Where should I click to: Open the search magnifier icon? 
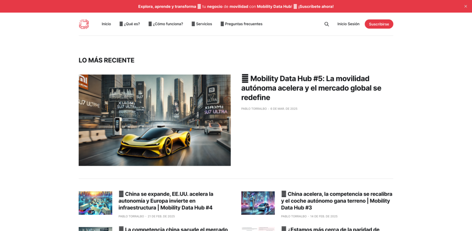[x=326, y=24]
